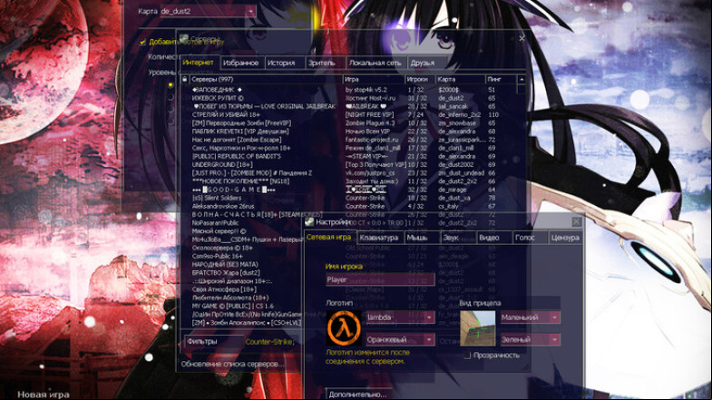Sort servers by Пинг column
Image resolution: width=712 pixels, height=400 pixels.
click(502, 80)
